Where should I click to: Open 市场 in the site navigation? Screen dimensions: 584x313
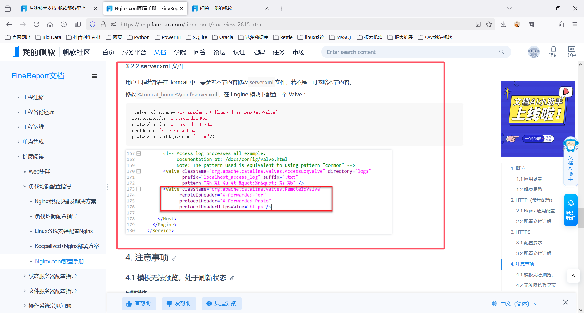pyautogui.click(x=298, y=52)
